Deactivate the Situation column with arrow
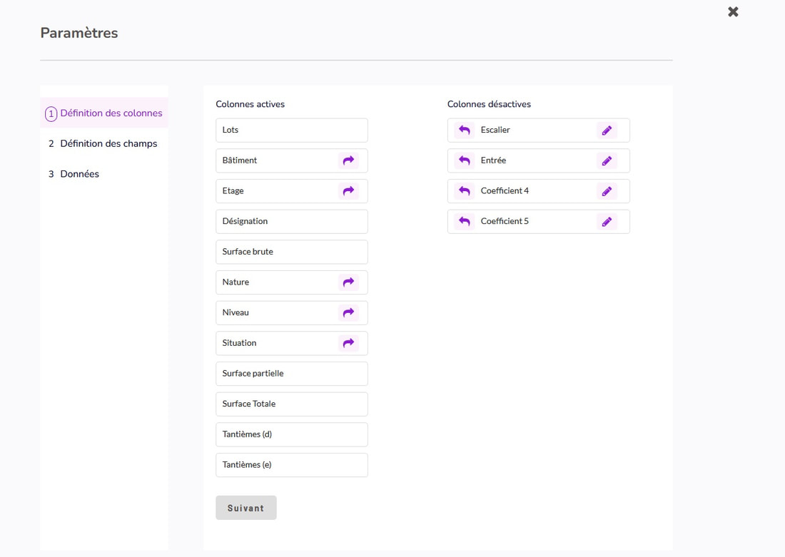 pos(348,343)
